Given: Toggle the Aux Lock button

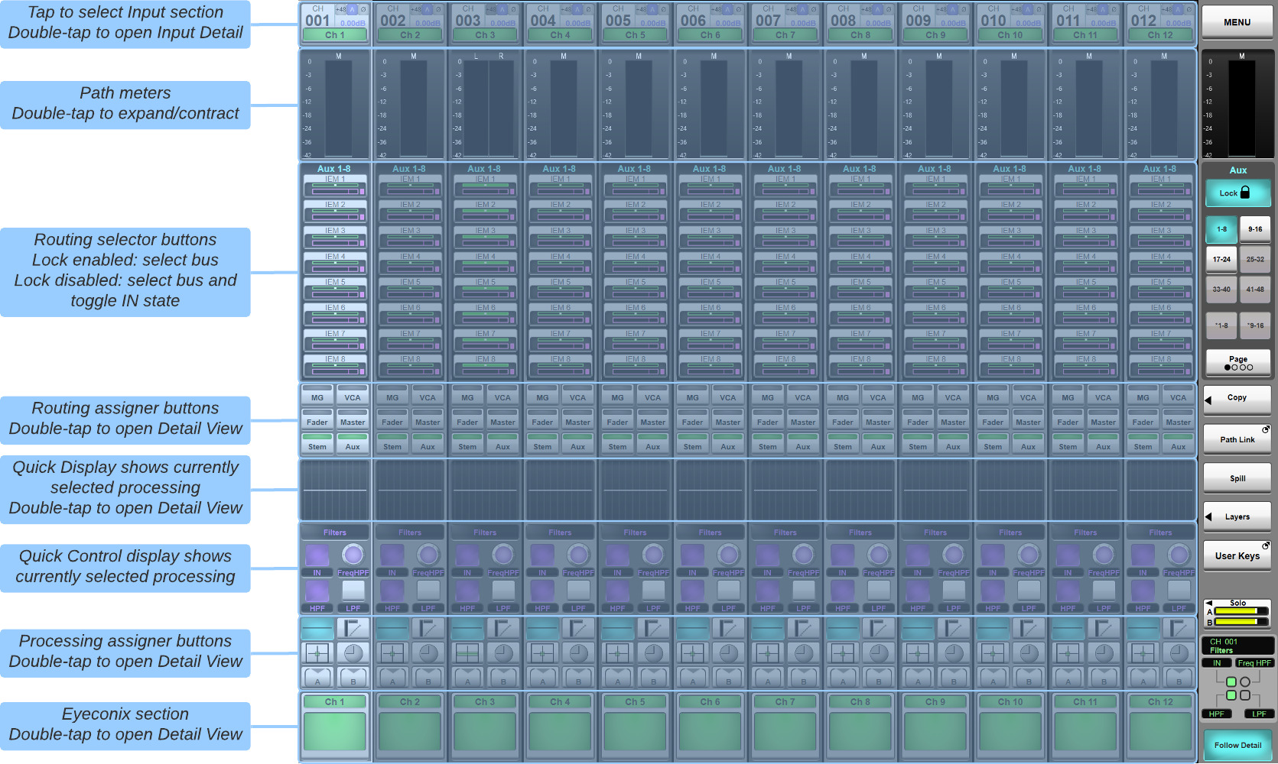Looking at the screenshot, I should (x=1237, y=193).
